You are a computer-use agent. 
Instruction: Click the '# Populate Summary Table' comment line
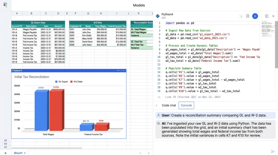pos(183,68)
